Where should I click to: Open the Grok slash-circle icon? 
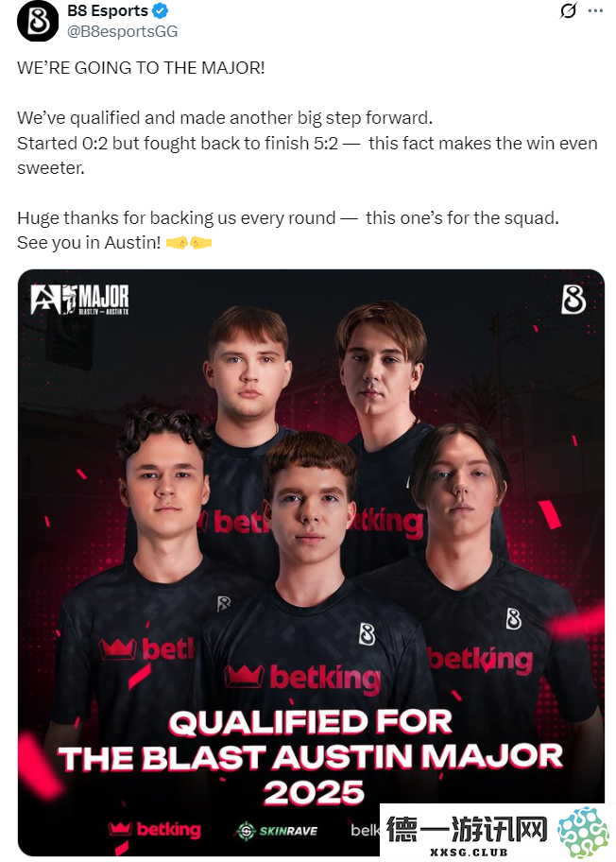tap(568, 10)
